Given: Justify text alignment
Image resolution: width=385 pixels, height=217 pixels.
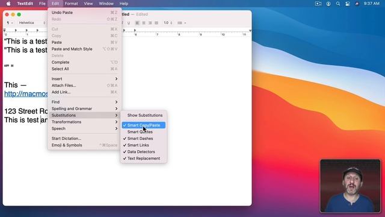Looking at the screenshot, I should 156,23.
